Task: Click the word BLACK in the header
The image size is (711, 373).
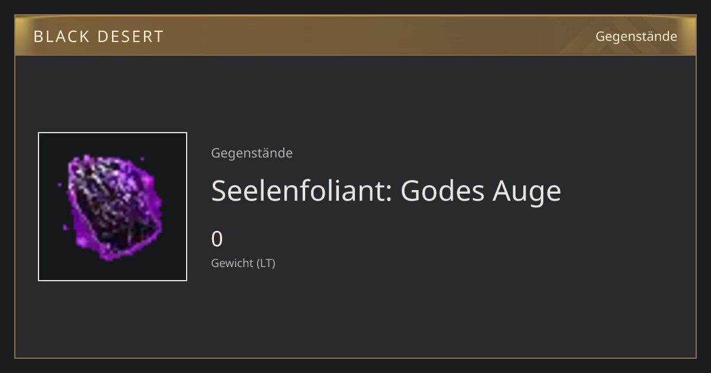Action: tap(61, 37)
